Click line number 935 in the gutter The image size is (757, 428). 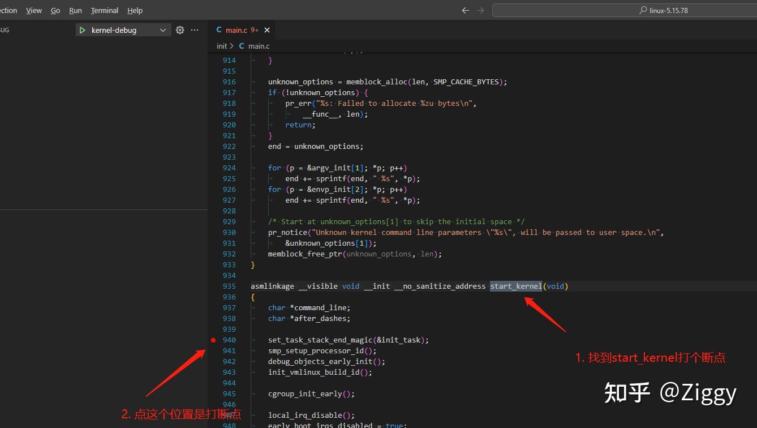tap(229, 286)
